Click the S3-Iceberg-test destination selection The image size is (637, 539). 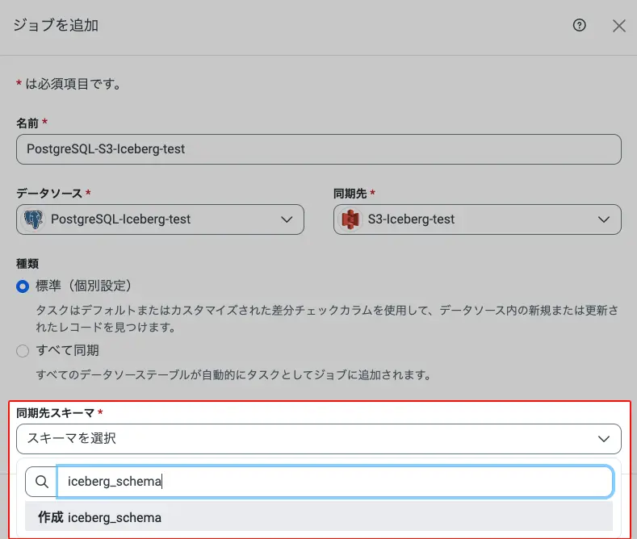tap(411, 219)
